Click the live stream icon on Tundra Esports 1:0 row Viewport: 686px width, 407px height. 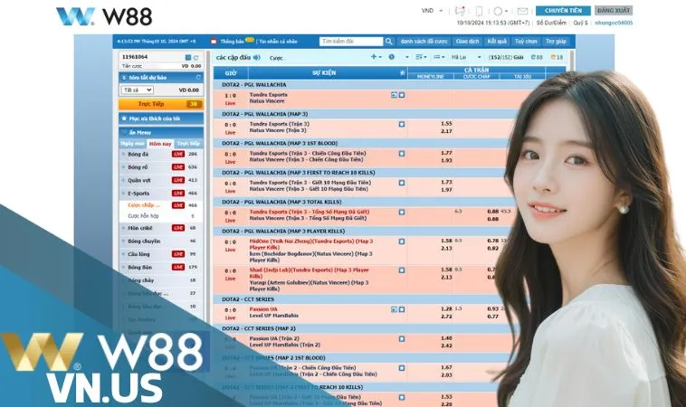pyautogui.click(x=393, y=95)
